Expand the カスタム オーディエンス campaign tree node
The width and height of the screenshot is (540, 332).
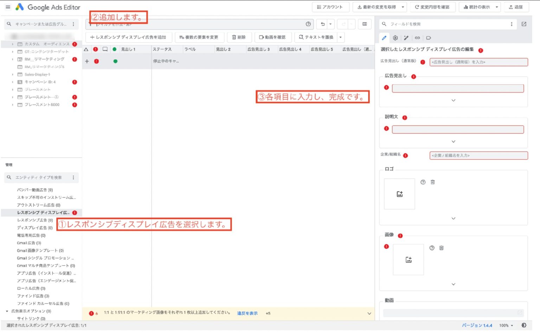click(13, 44)
